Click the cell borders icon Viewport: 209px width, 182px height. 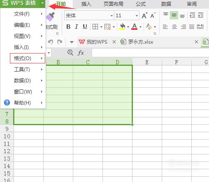click(x=95, y=27)
